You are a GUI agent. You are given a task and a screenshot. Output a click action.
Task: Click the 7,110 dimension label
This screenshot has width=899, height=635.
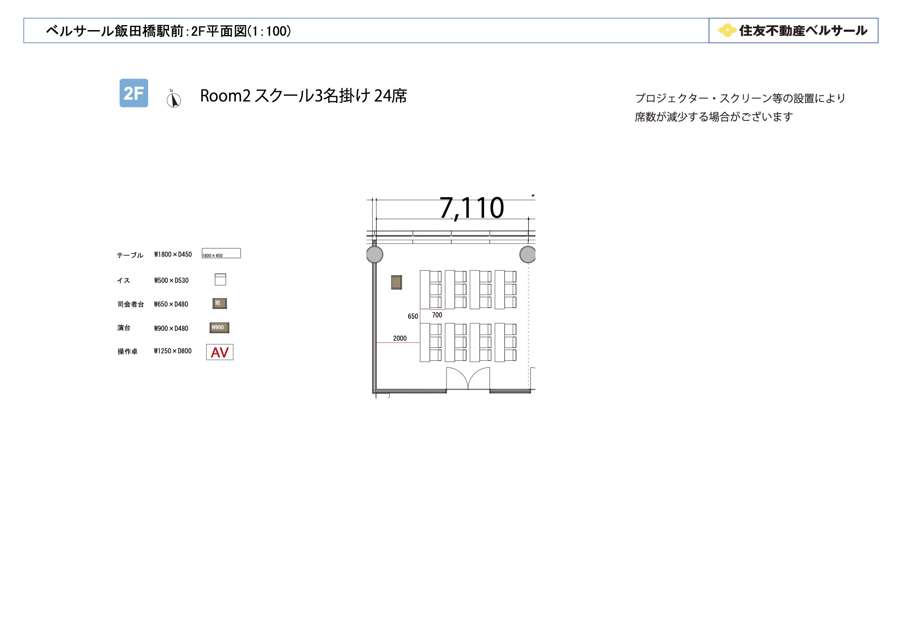coord(472,208)
